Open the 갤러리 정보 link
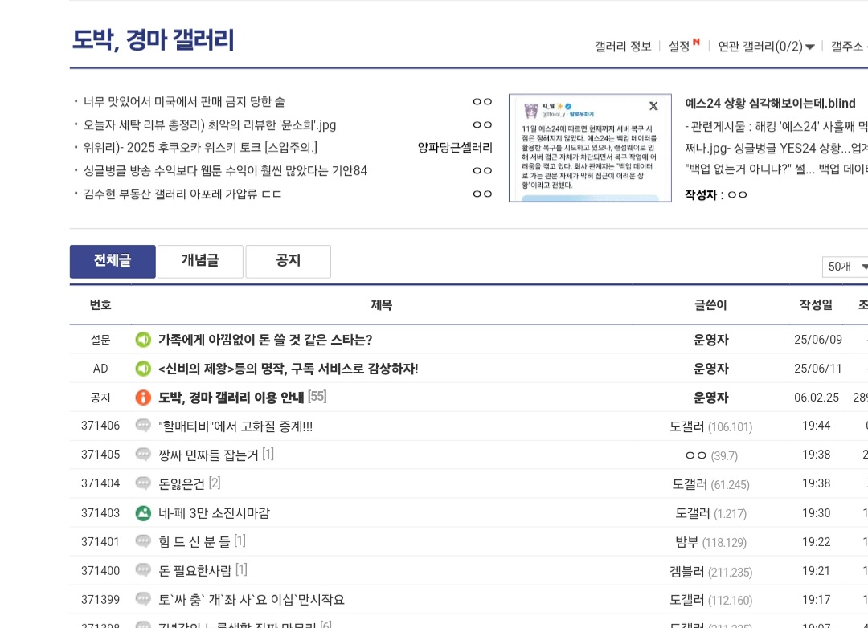This screenshot has width=868, height=628. coord(623,47)
